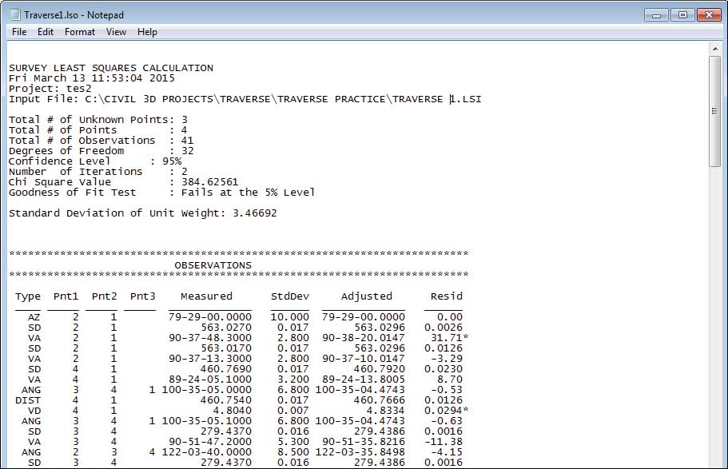
Task: Click the Measured column header
Action: pyautogui.click(x=207, y=296)
